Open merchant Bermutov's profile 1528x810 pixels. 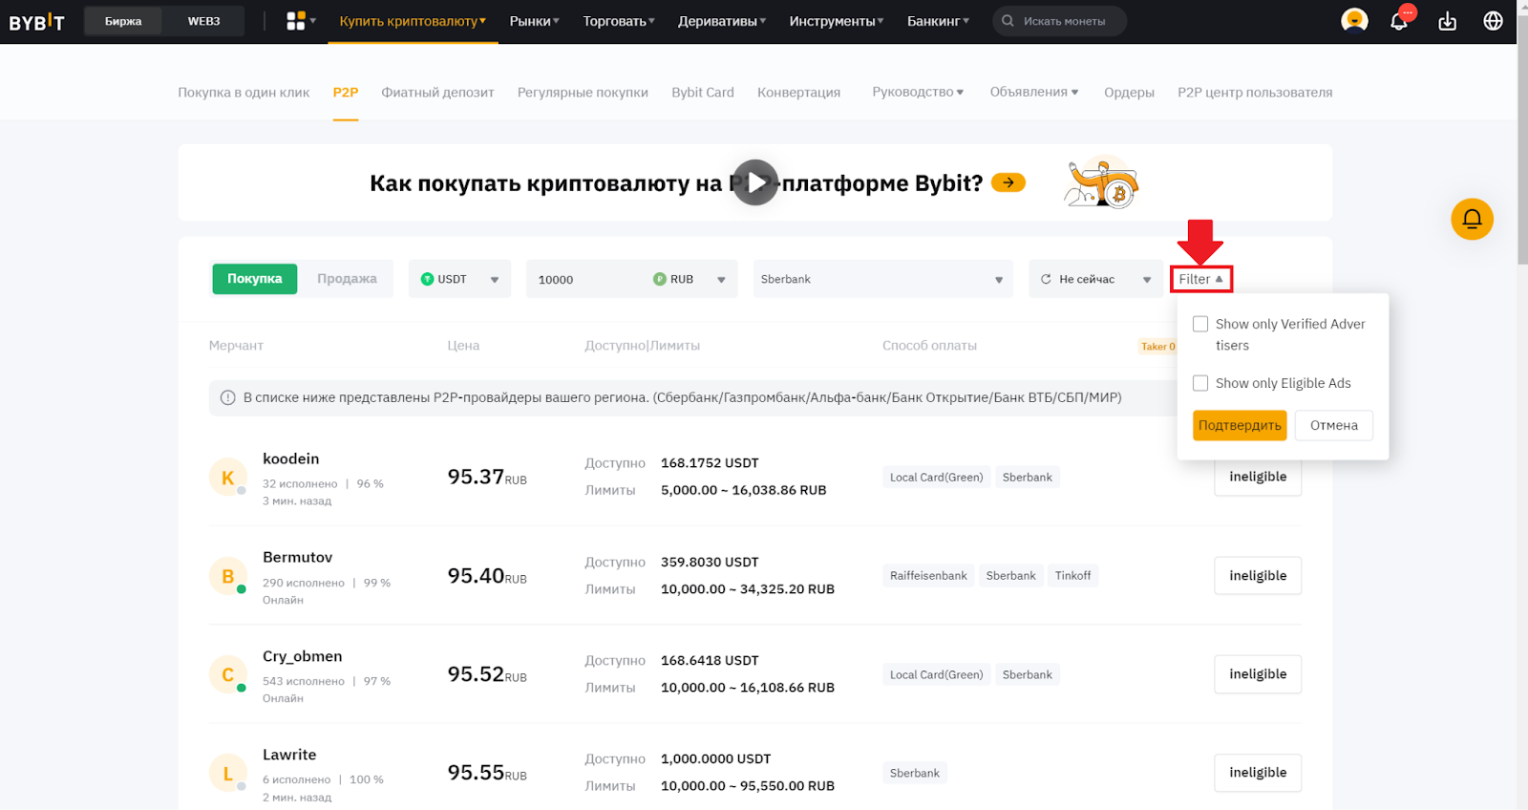click(298, 558)
